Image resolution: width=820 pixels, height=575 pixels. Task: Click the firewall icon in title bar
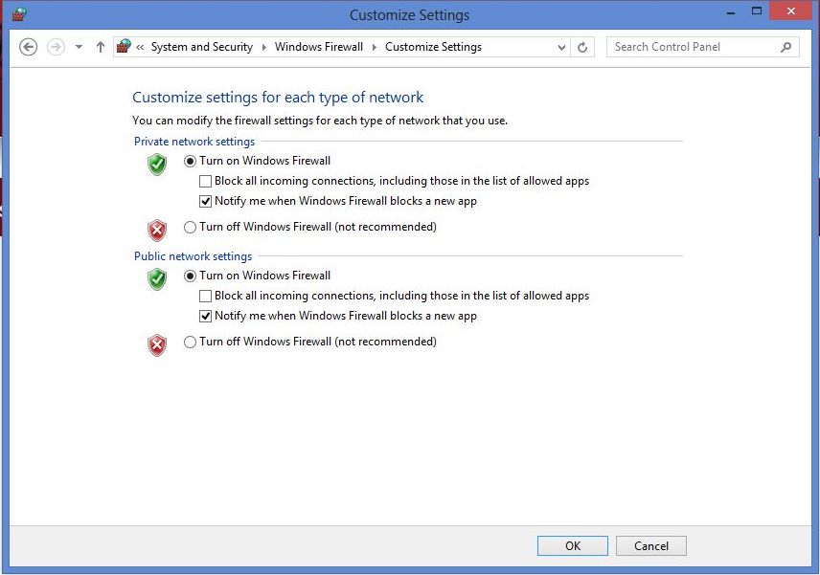coord(19,13)
